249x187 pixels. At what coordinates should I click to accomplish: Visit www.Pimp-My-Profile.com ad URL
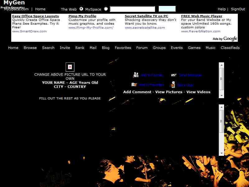click(91, 28)
